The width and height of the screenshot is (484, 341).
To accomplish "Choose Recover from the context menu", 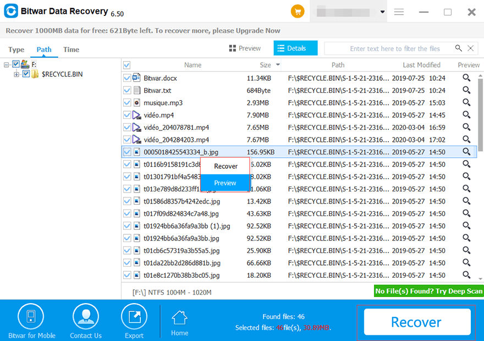I will point(226,166).
